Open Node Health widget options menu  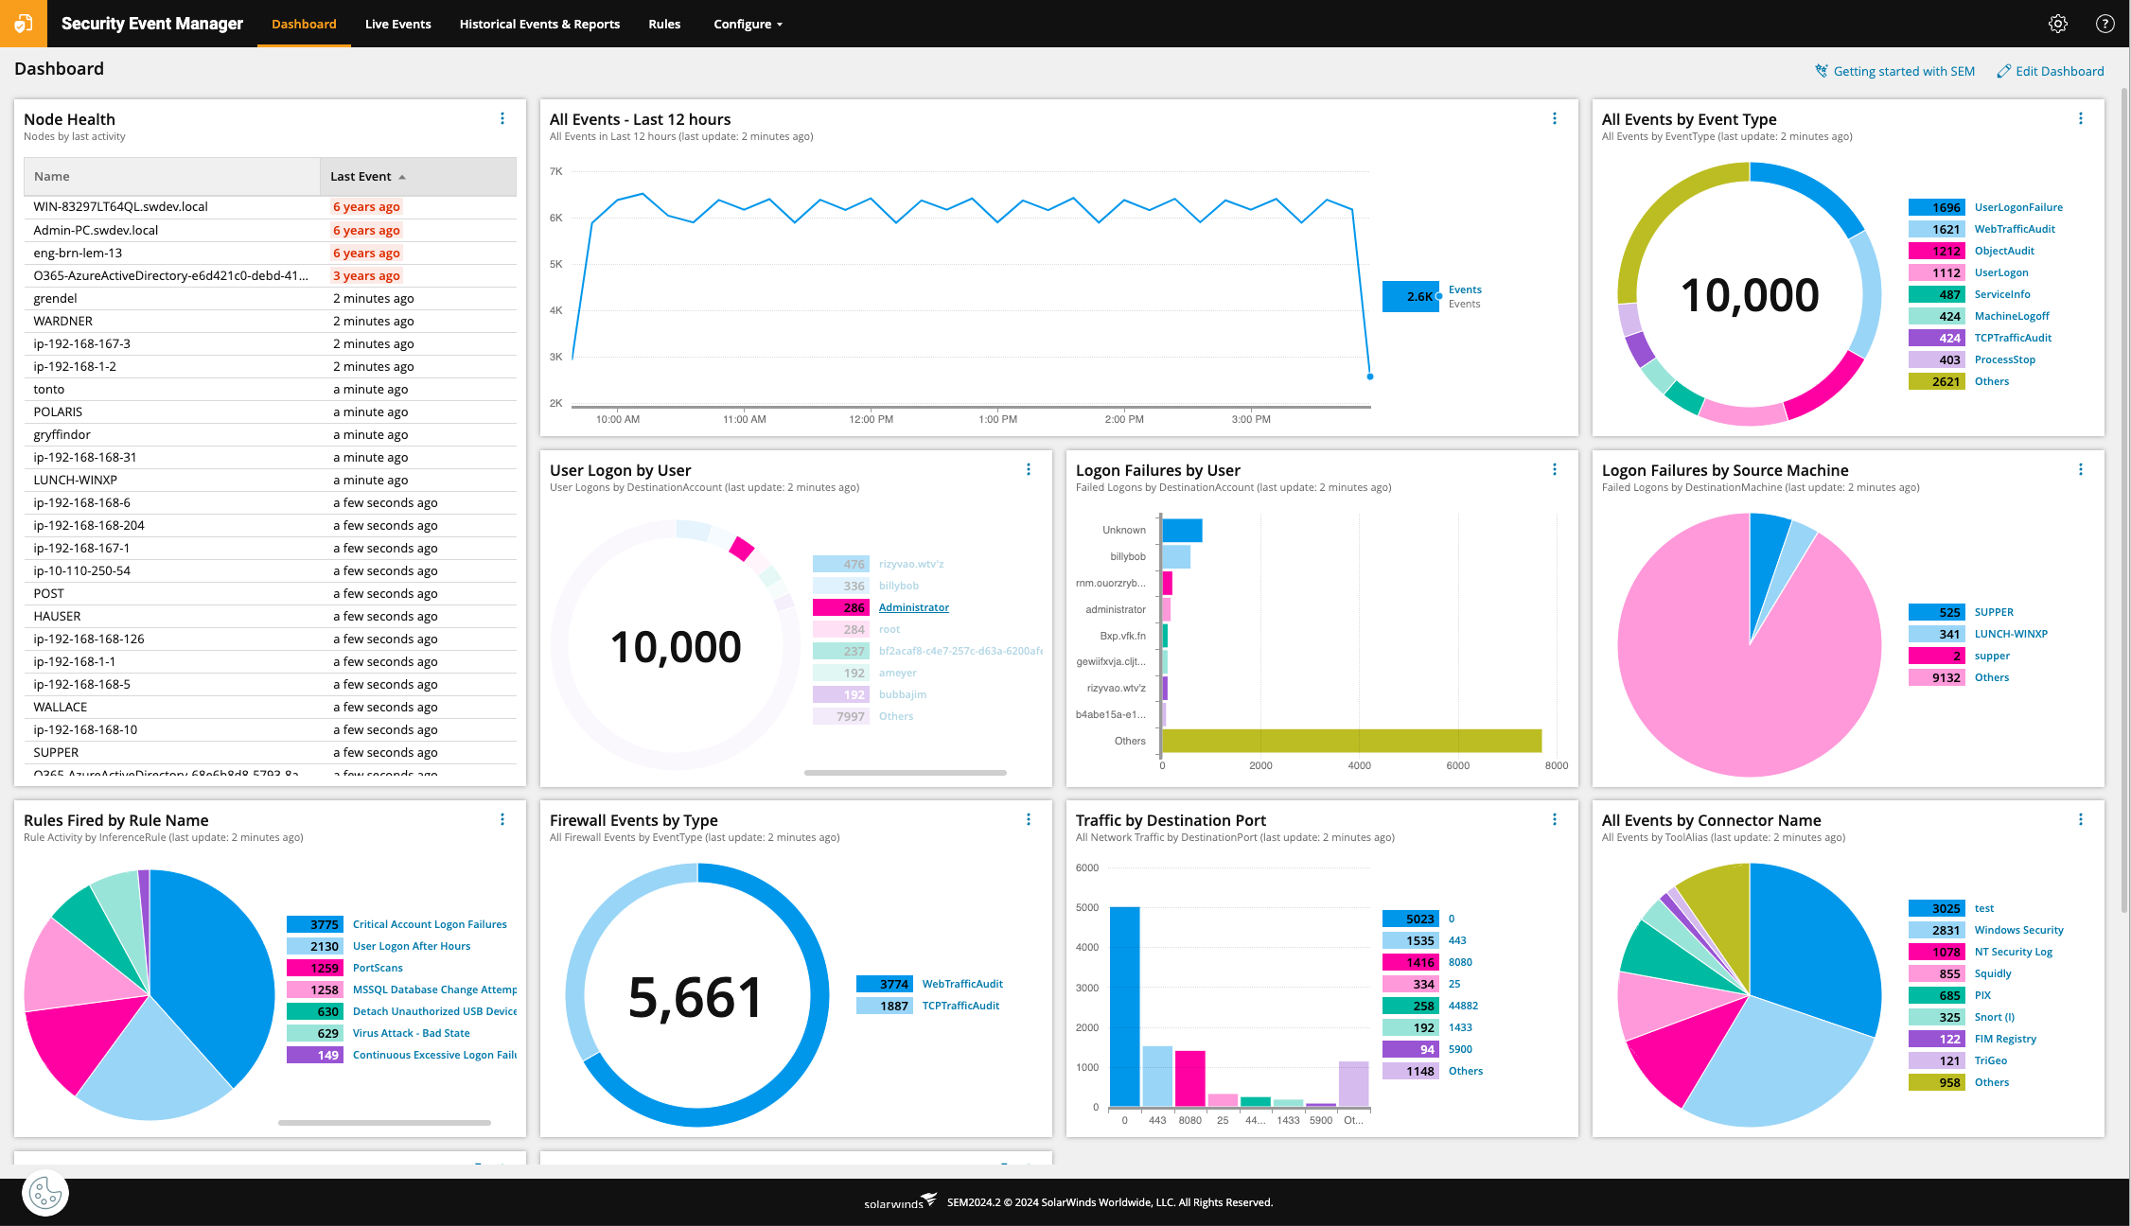coord(502,118)
